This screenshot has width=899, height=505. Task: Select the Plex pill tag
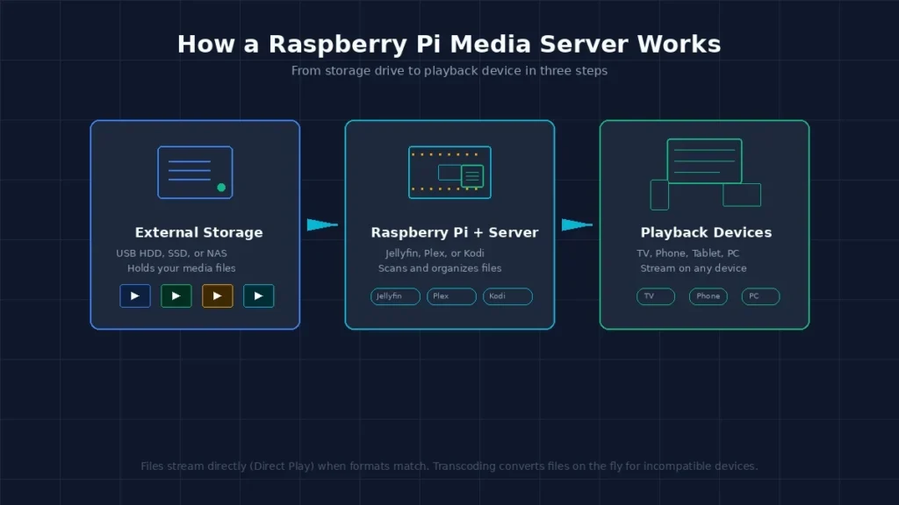451,296
